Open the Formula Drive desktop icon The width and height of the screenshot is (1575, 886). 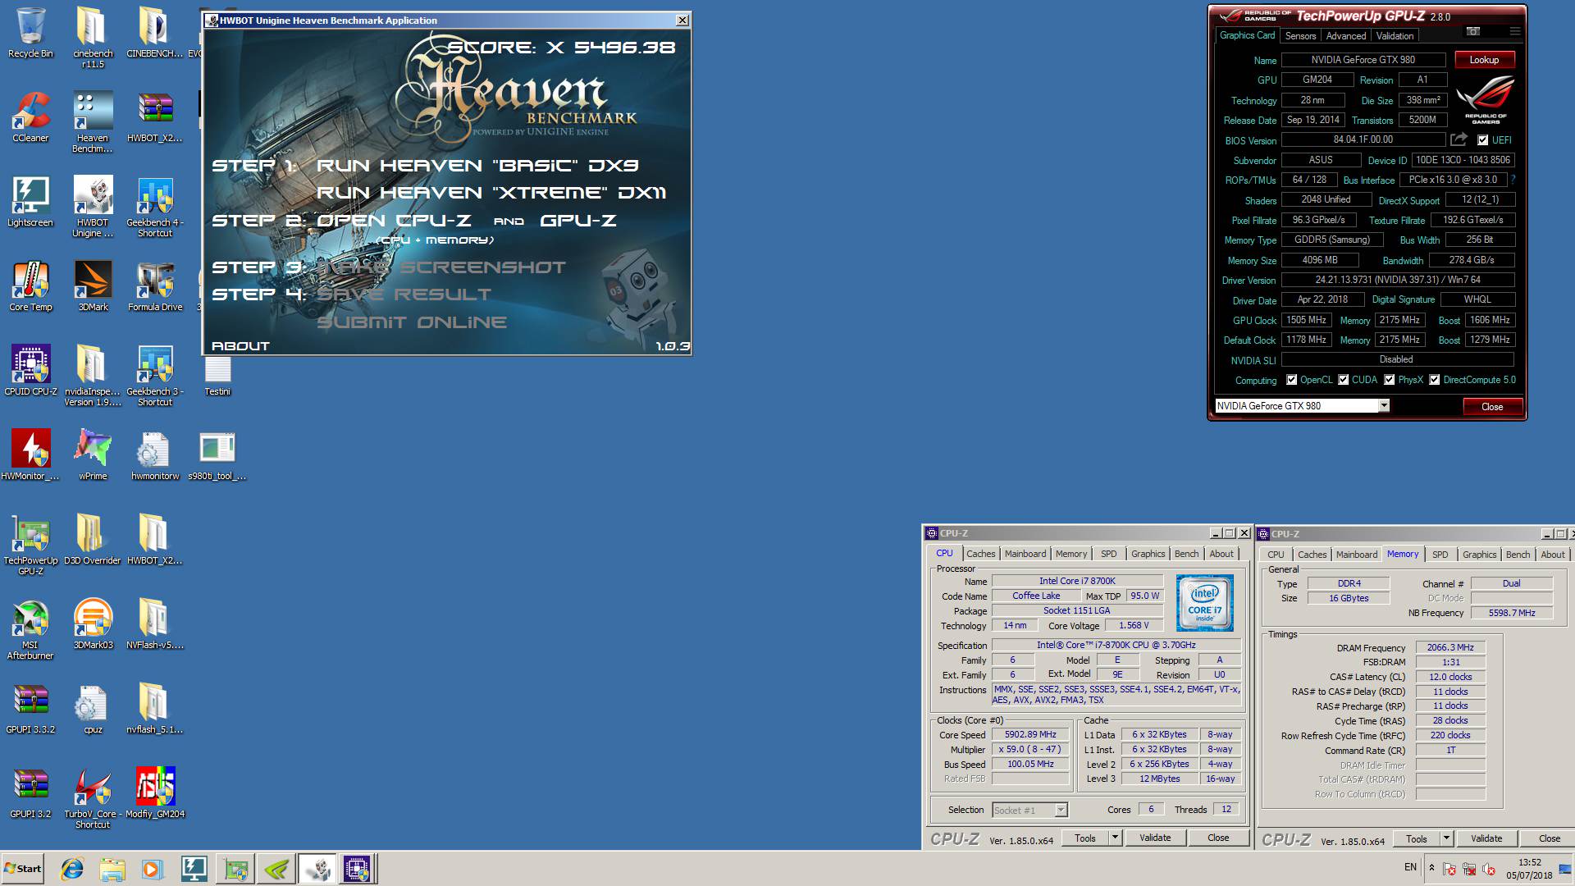(155, 285)
